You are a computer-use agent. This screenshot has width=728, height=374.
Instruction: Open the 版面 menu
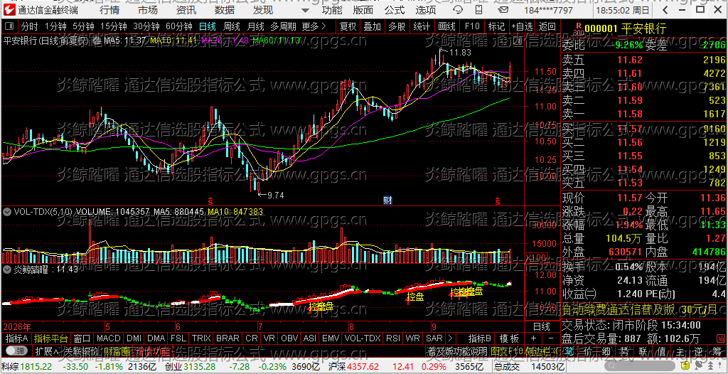click(x=363, y=10)
